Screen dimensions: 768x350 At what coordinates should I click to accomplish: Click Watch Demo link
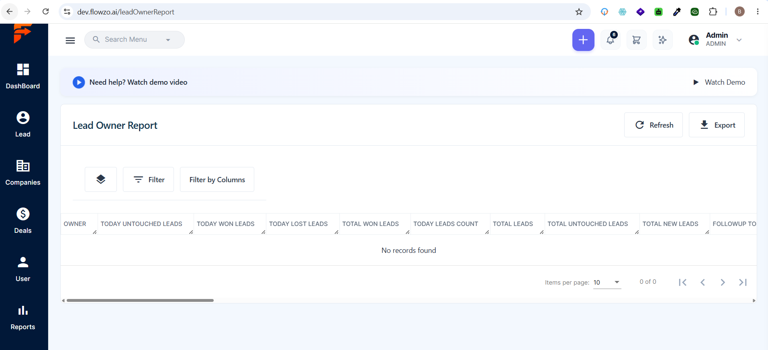click(x=719, y=82)
